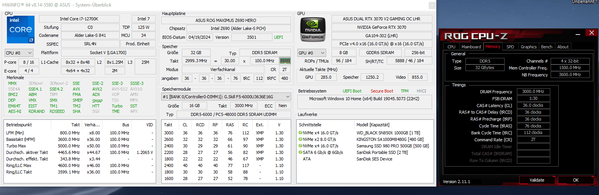Click the Prod. Einheit field
Image resolution: width=599 pixels, height=195 pixels.
[x=138, y=44]
